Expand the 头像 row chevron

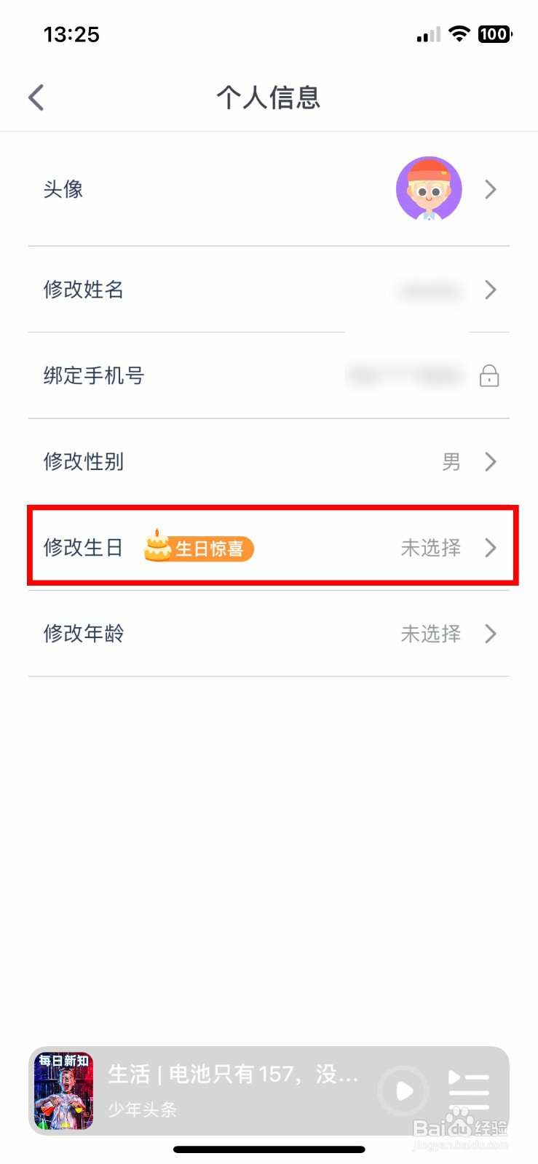[x=491, y=189]
